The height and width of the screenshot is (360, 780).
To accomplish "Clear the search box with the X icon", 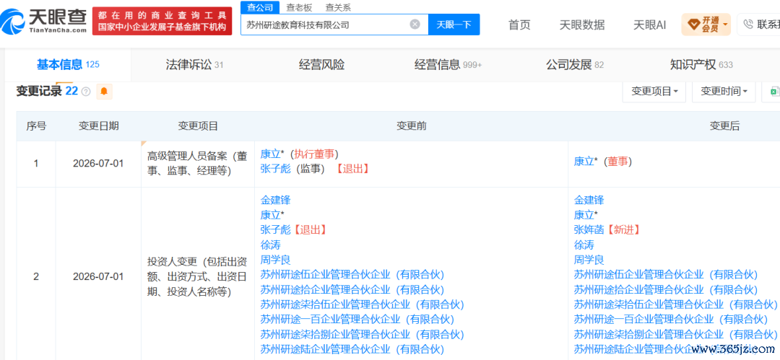I will [x=415, y=25].
